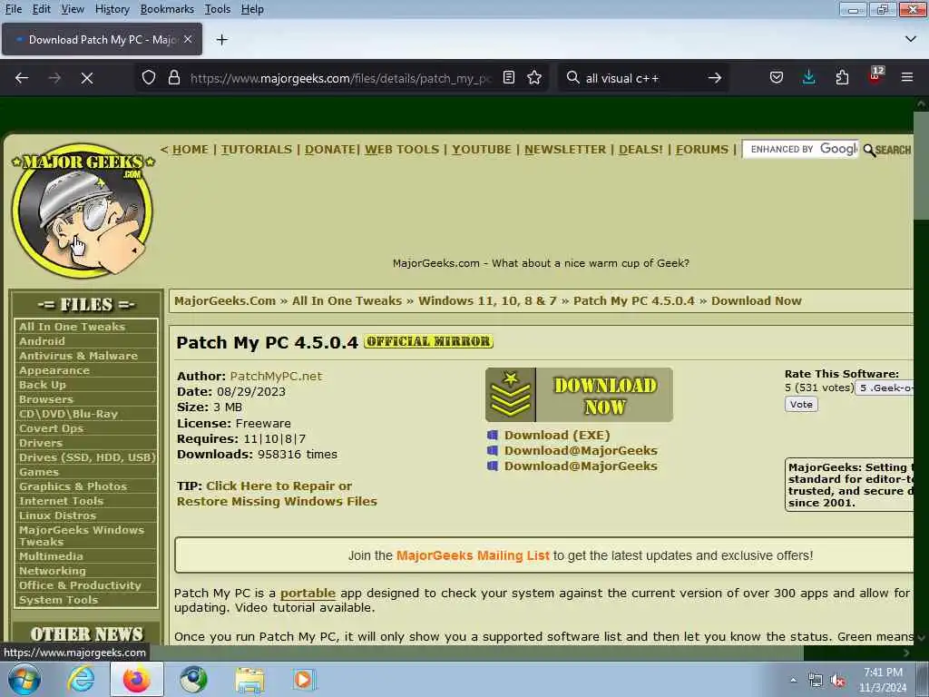Stop loading the page

pos(86,78)
